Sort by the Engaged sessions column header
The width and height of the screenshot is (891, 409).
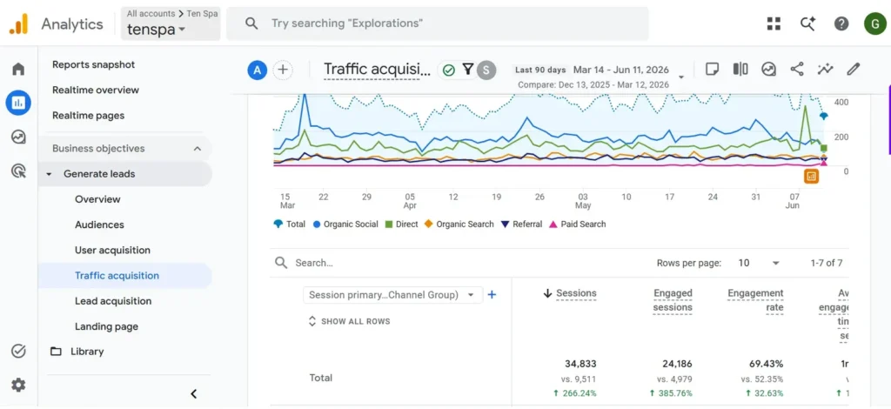(x=673, y=300)
